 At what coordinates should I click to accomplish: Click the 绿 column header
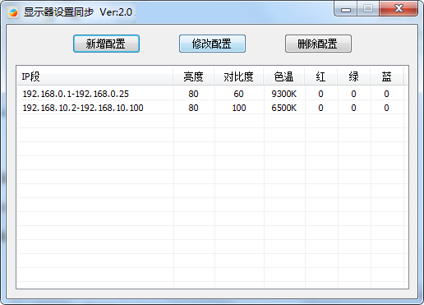coord(353,76)
